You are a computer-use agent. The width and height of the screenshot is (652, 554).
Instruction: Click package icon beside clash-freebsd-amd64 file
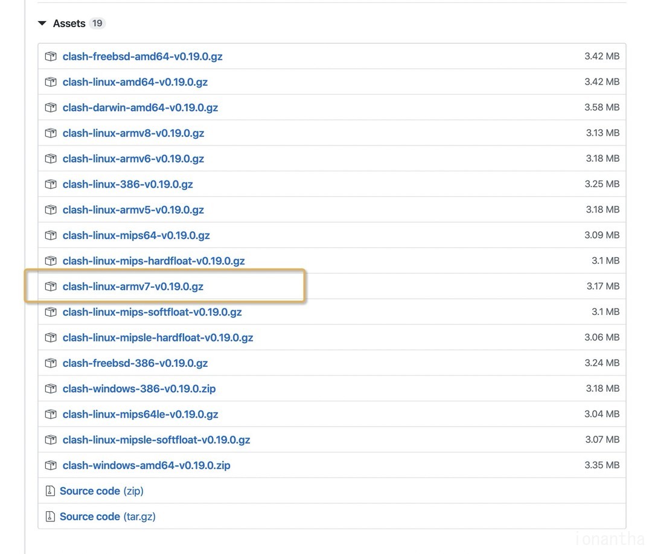point(51,57)
